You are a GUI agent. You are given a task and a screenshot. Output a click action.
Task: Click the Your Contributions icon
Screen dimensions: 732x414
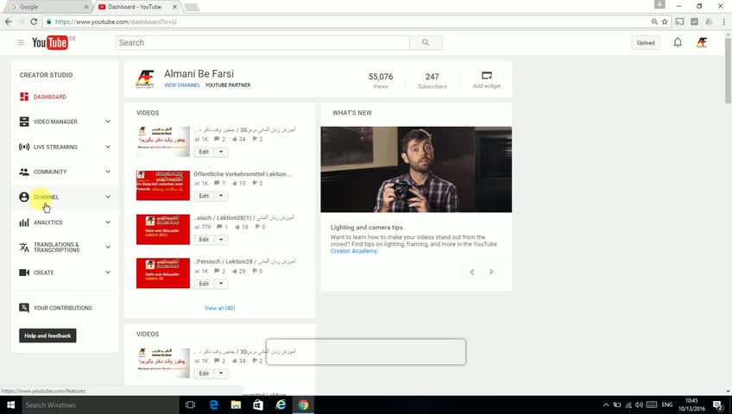coord(24,308)
